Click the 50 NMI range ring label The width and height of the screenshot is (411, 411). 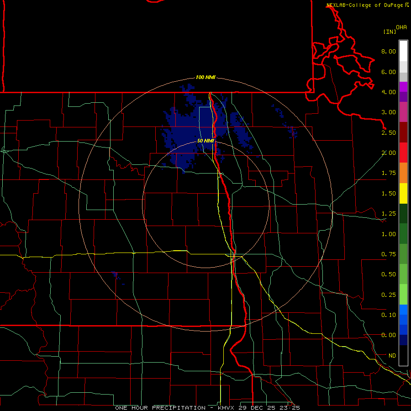205,141
